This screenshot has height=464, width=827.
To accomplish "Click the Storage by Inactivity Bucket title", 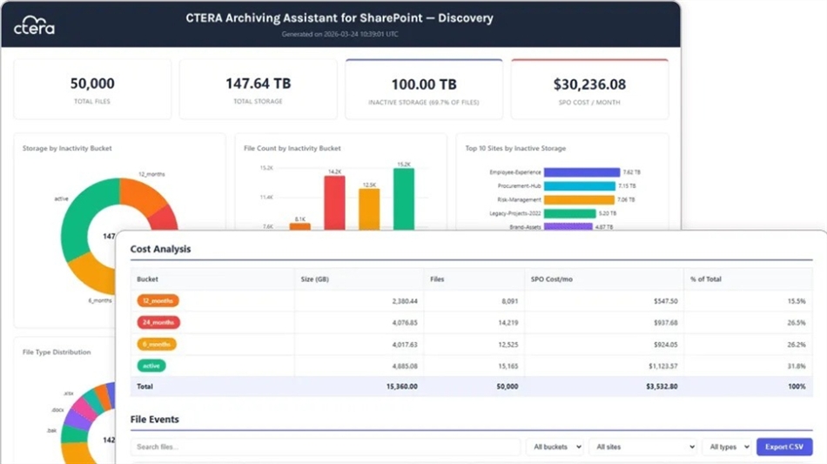I will tap(67, 148).
